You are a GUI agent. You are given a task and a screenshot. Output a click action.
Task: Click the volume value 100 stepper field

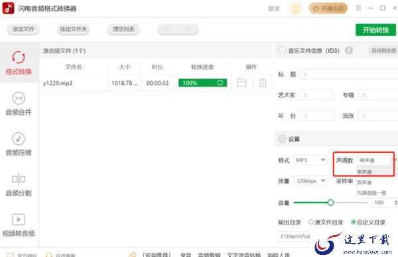(x=384, y=203)
